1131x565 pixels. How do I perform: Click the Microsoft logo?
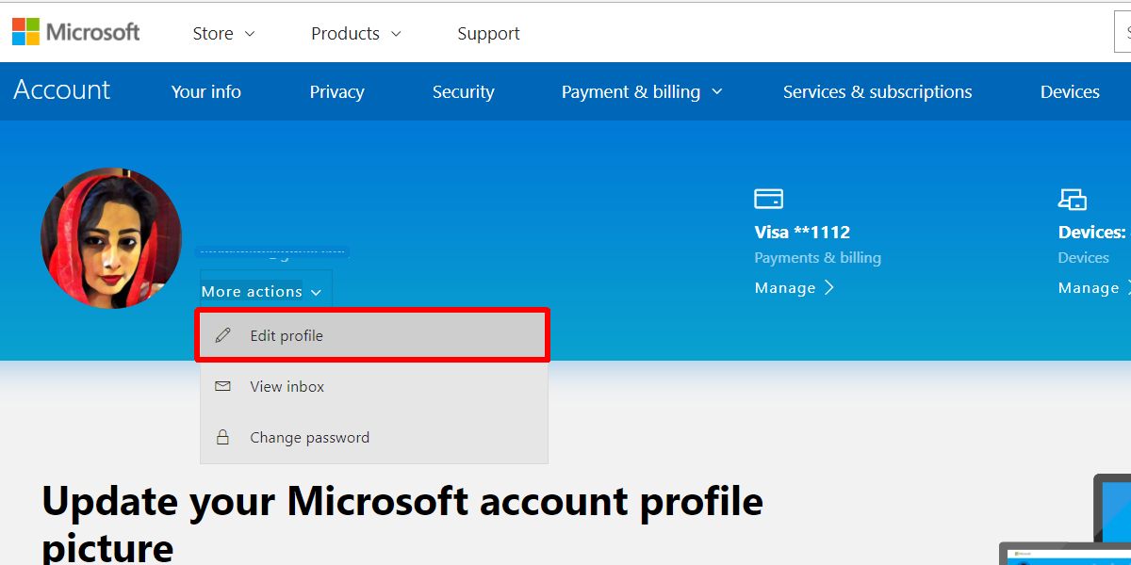click(x=76, y=32)
